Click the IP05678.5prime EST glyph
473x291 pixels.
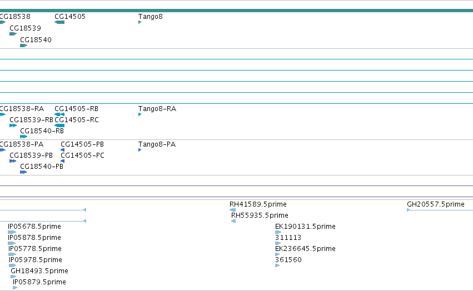coord(12,233)
